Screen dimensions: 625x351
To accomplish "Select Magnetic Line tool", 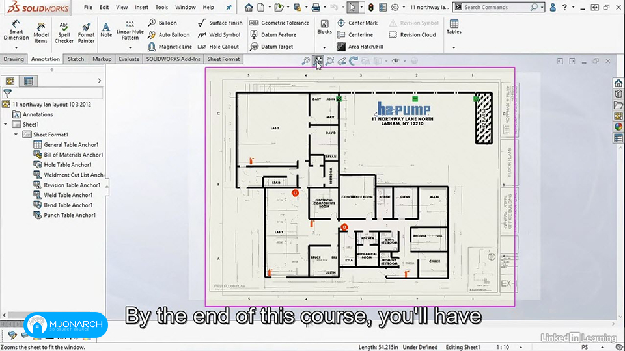I will click(x=170, y=47).
